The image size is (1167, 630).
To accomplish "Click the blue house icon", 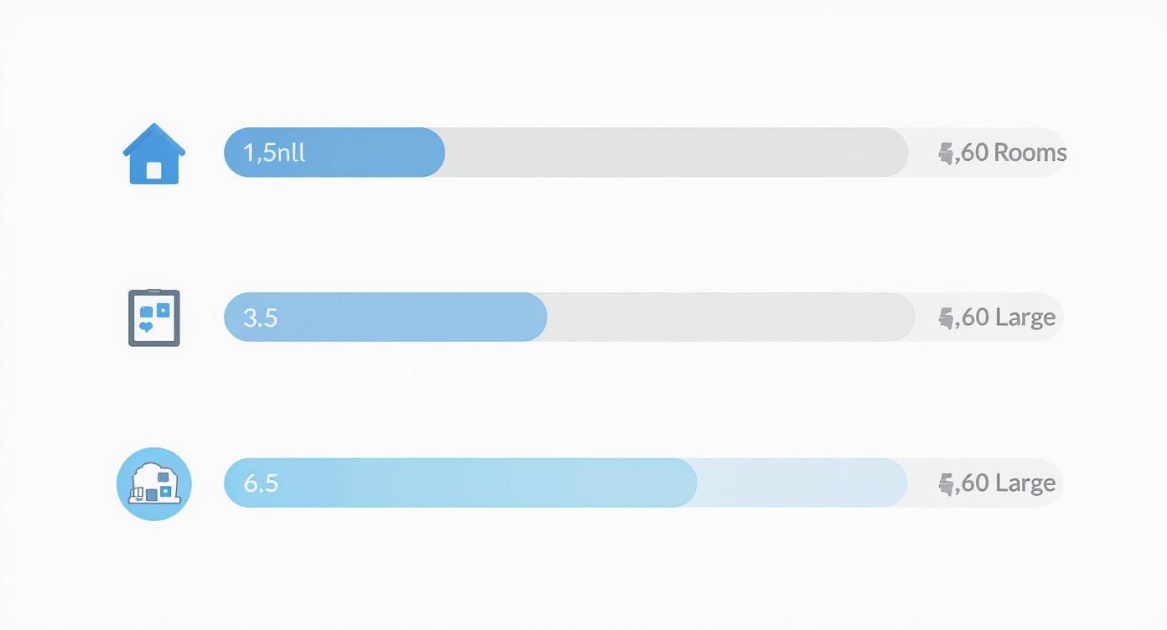I will pyautogui.click(x=154, y=153).
